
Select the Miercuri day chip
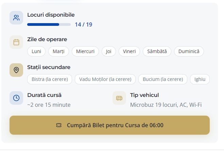pos(85,51)
